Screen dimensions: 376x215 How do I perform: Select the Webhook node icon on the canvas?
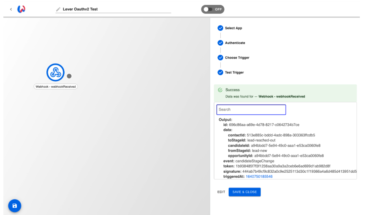55,72
